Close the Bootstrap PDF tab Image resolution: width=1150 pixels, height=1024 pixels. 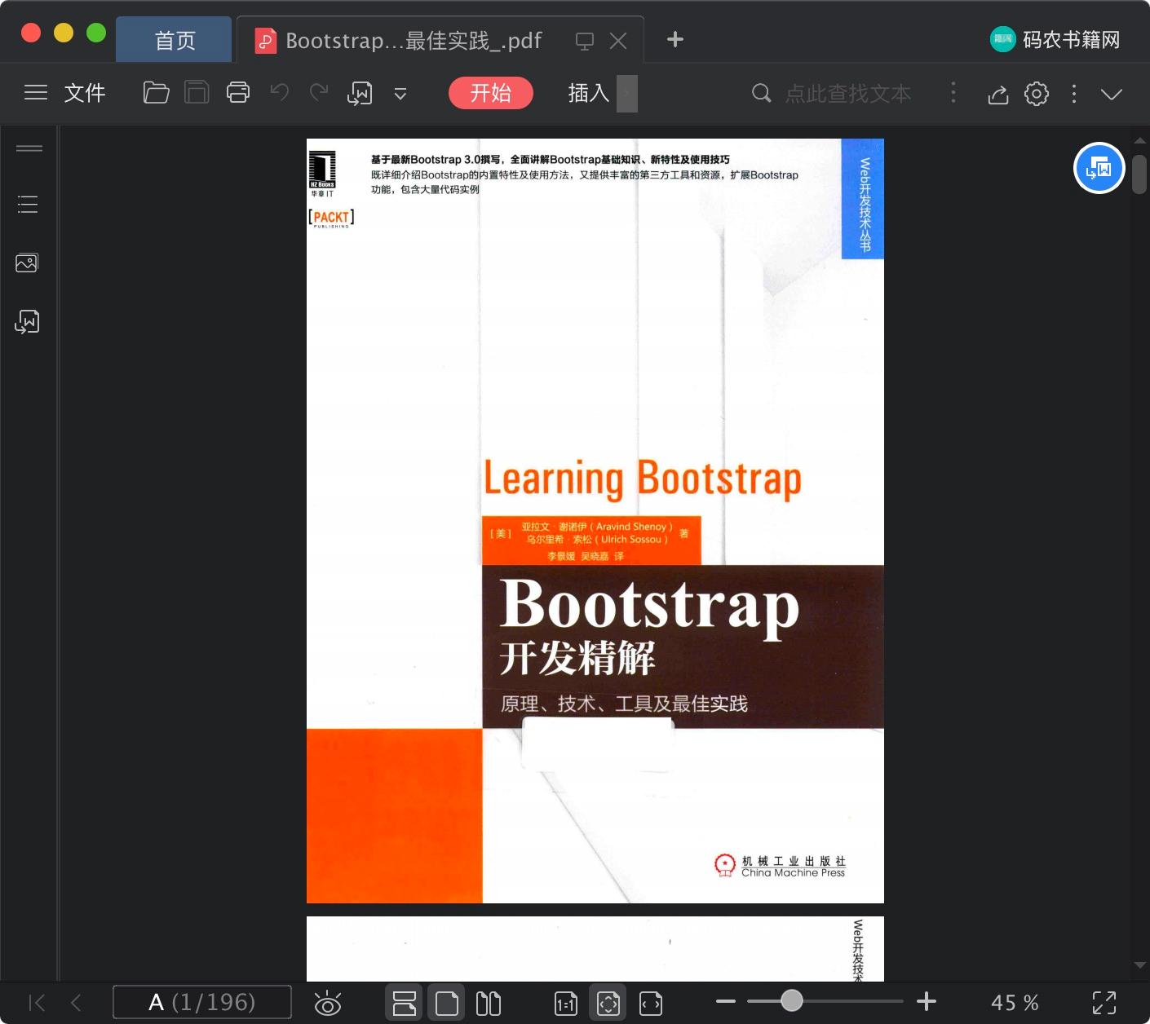618,41
